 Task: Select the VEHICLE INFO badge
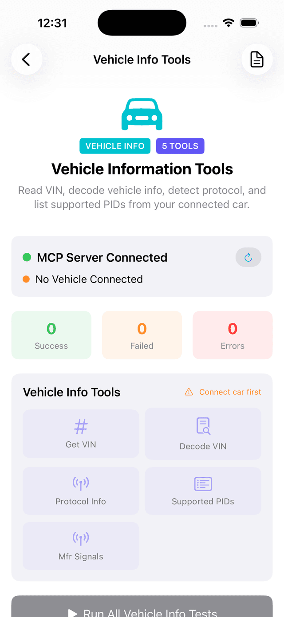115,145
